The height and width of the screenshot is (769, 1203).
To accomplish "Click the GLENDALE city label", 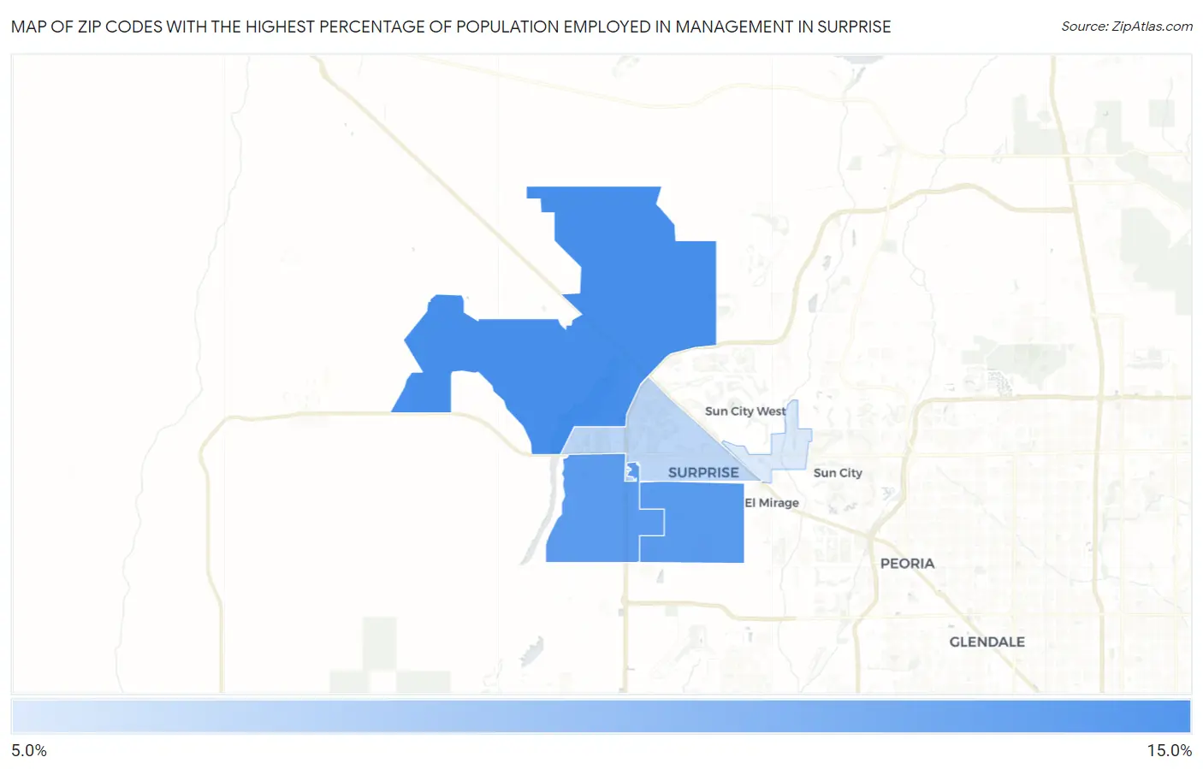I will (987, 642).
